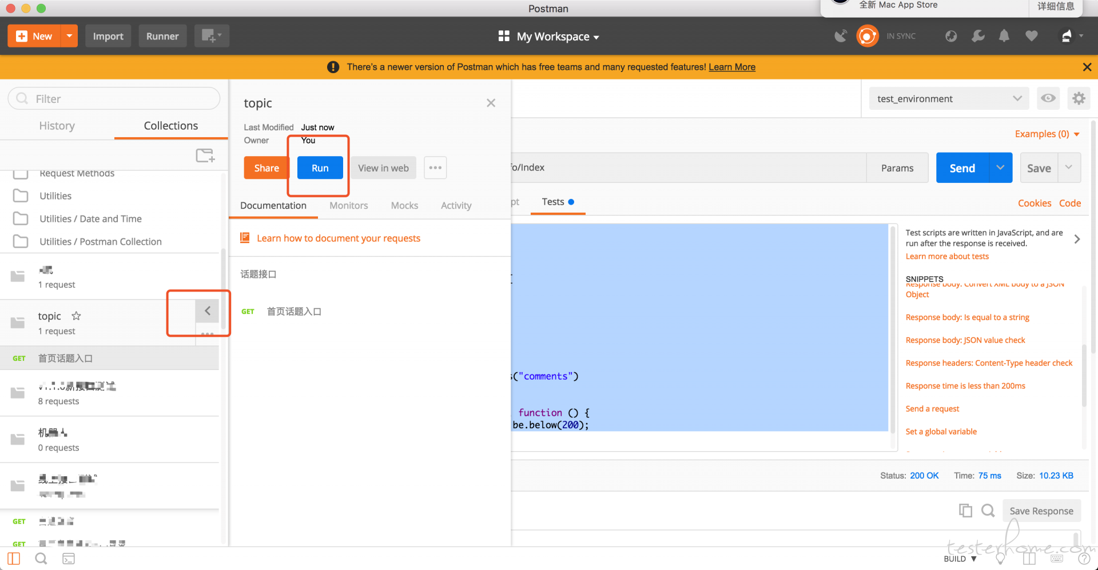This screenshot has width=1098, height=570.
Task: Click the Save Response button
Action: 1041,511
